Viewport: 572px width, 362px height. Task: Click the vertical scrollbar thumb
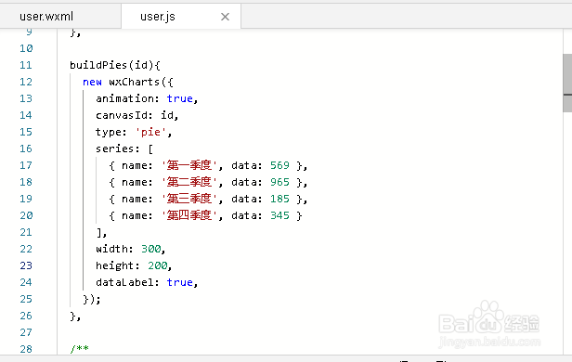[567, 84]
